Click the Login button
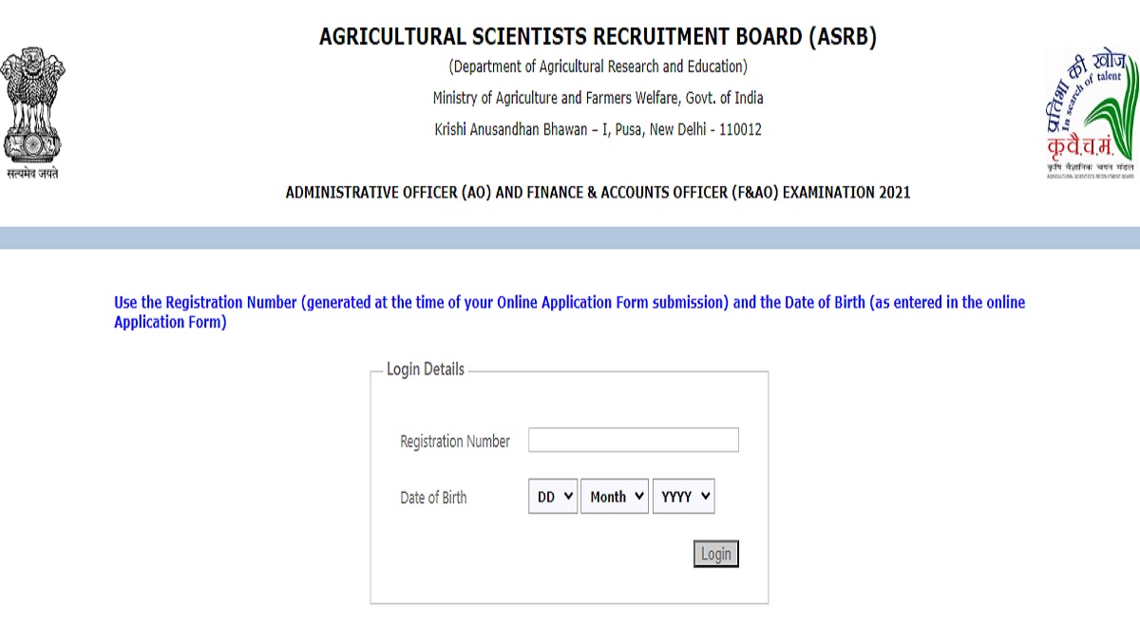 point(716,554)
